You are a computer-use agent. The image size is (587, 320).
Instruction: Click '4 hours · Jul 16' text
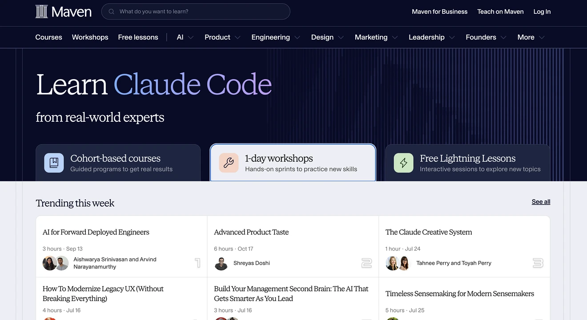click(62, 310)
